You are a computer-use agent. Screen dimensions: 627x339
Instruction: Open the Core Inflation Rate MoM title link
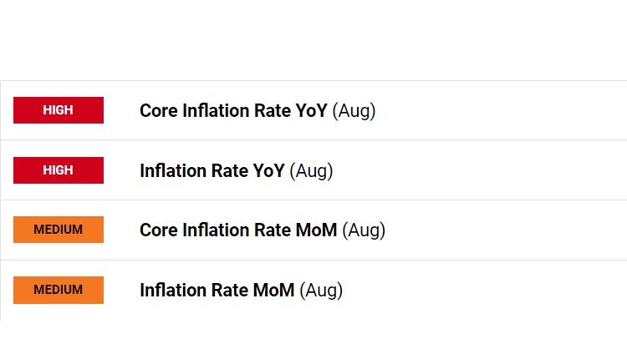pyautogui.click(x=238, y=230)
